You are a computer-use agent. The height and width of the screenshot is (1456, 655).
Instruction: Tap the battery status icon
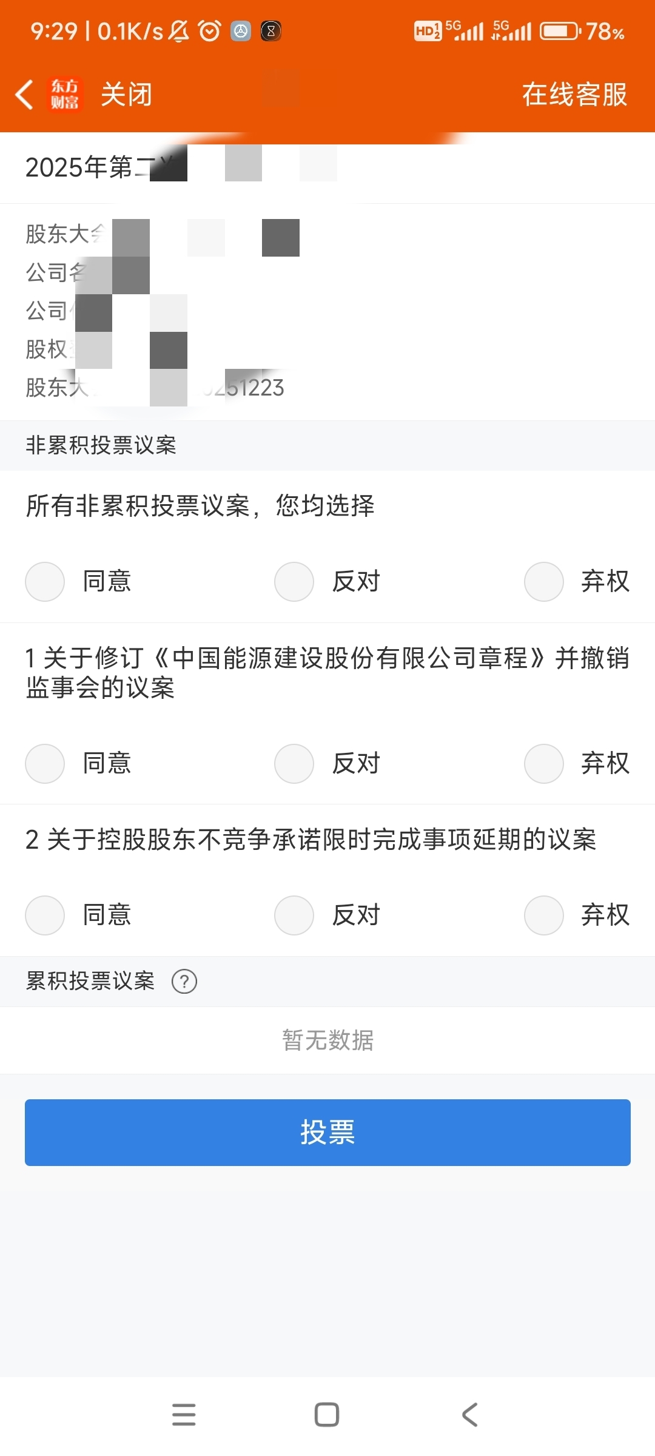coord(560,30)
